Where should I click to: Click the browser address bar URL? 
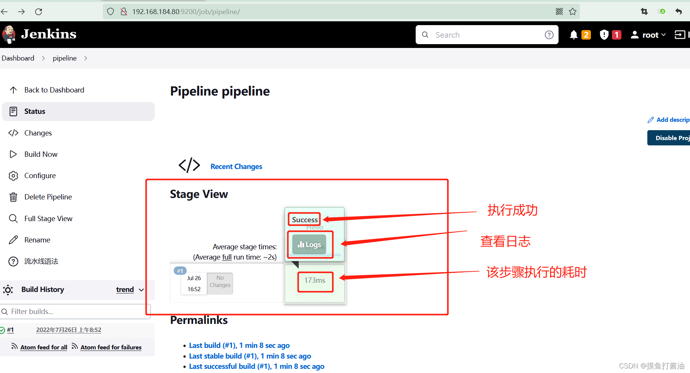coord(186,12)
